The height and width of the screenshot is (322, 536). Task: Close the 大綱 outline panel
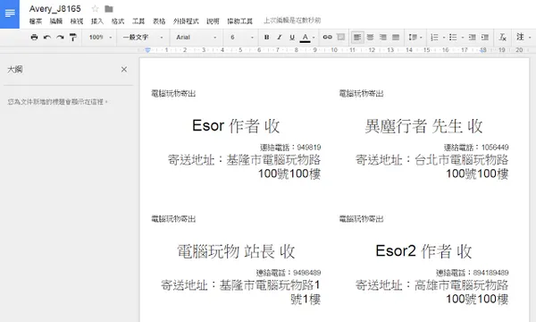click(124, 70)
